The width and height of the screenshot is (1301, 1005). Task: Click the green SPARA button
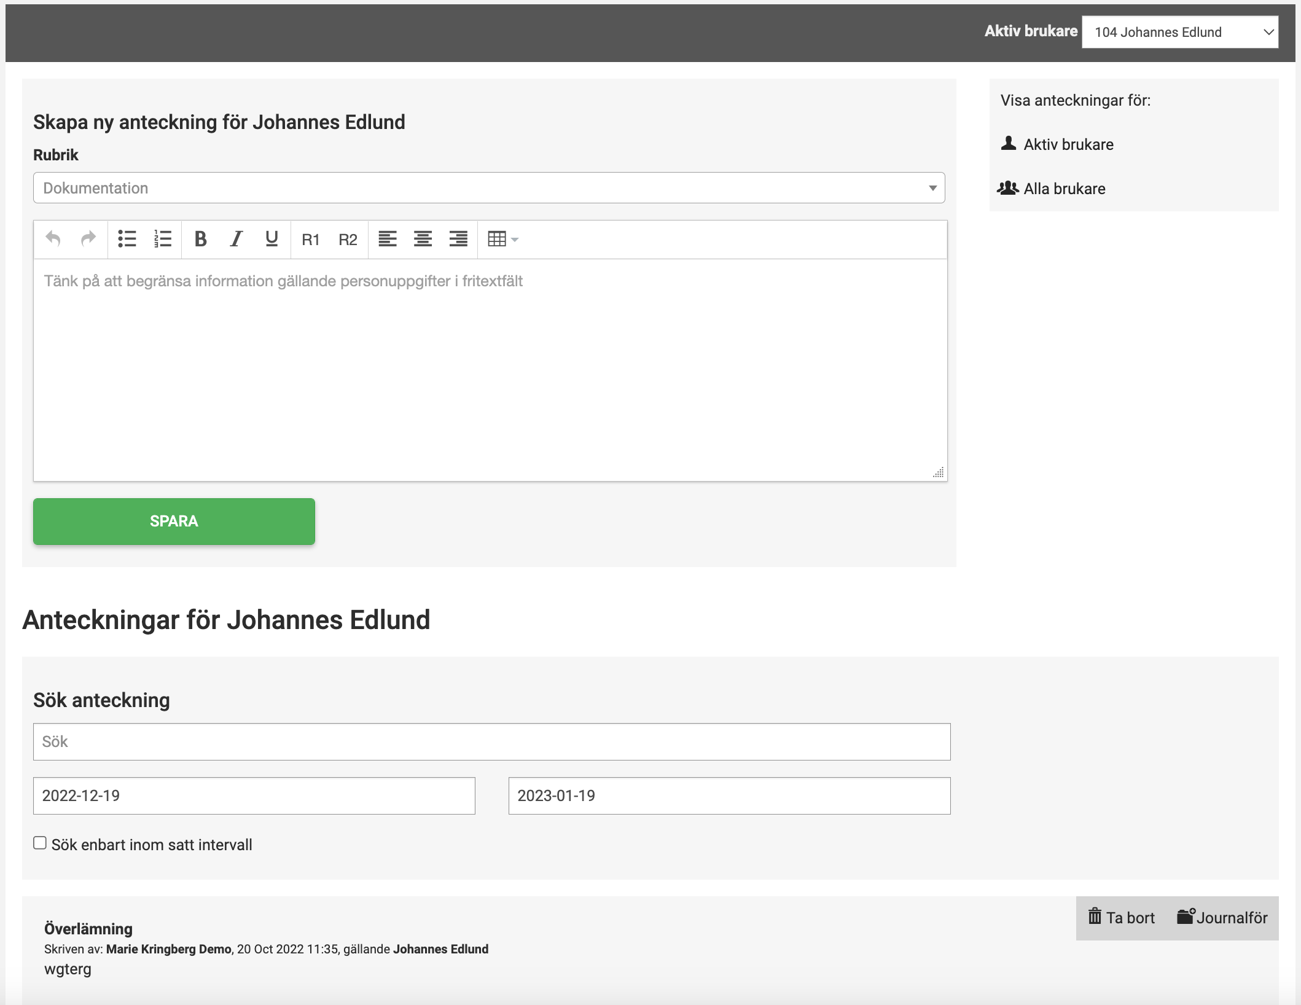click(174, 522)
